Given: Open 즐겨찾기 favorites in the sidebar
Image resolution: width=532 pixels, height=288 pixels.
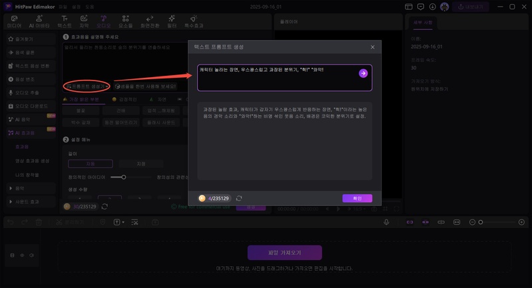Looking at the screenshot, I should (x=31, y=39).
